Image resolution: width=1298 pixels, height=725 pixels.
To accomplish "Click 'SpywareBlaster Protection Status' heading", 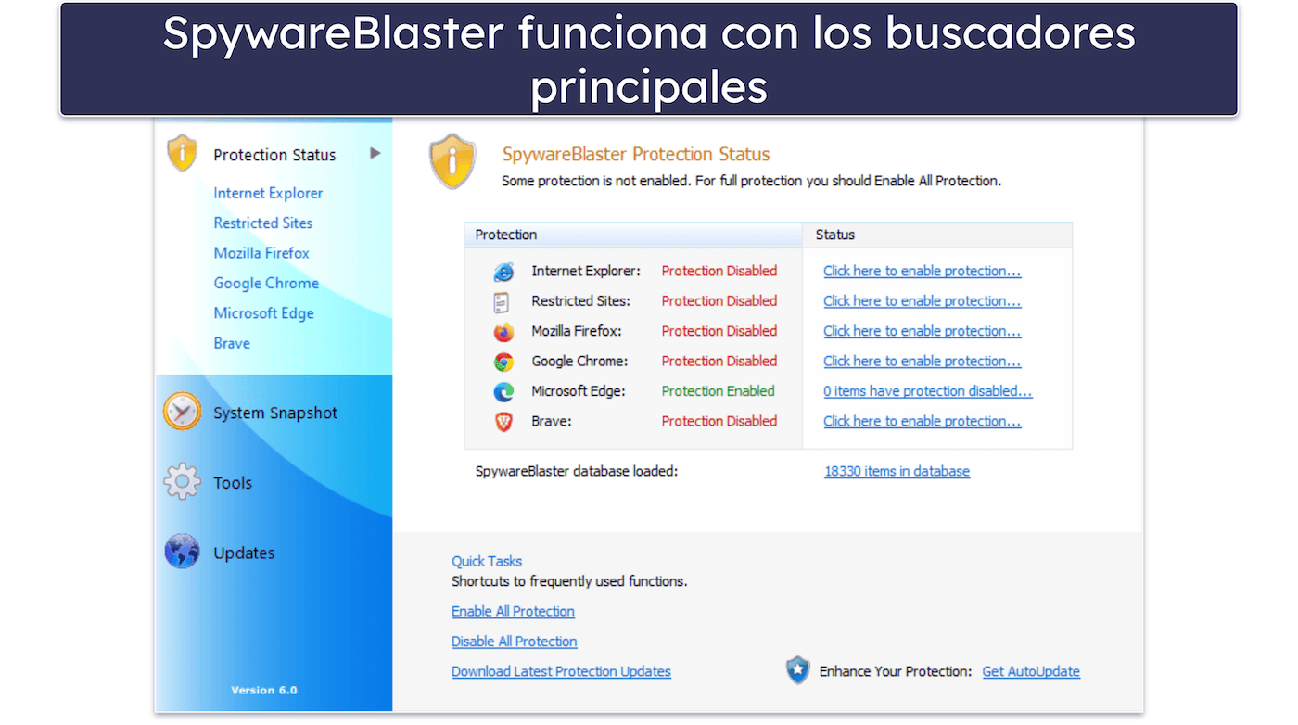I will pyautogui.click(x=636, y=155).
